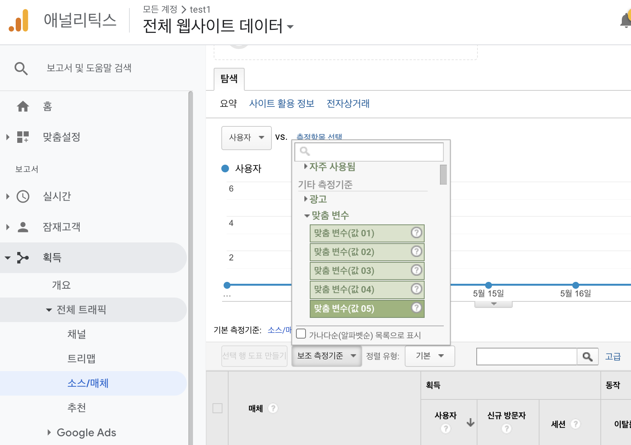Viewport: 631px width, 445px height.
Task: Enable 가나다순 alphabetical list checkbox
Action: (301, 334)
